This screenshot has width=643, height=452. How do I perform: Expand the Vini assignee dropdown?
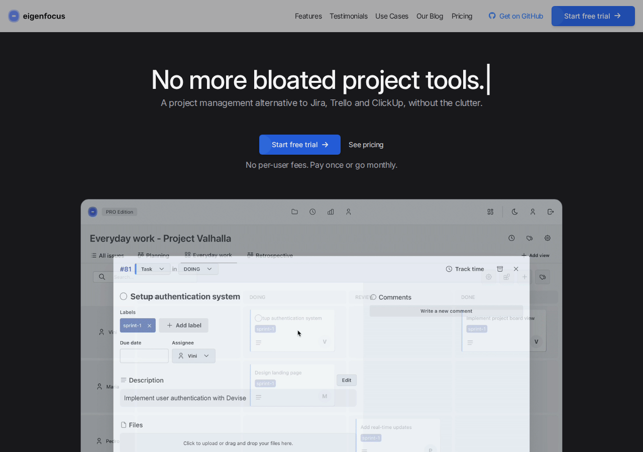coord(193,356)
